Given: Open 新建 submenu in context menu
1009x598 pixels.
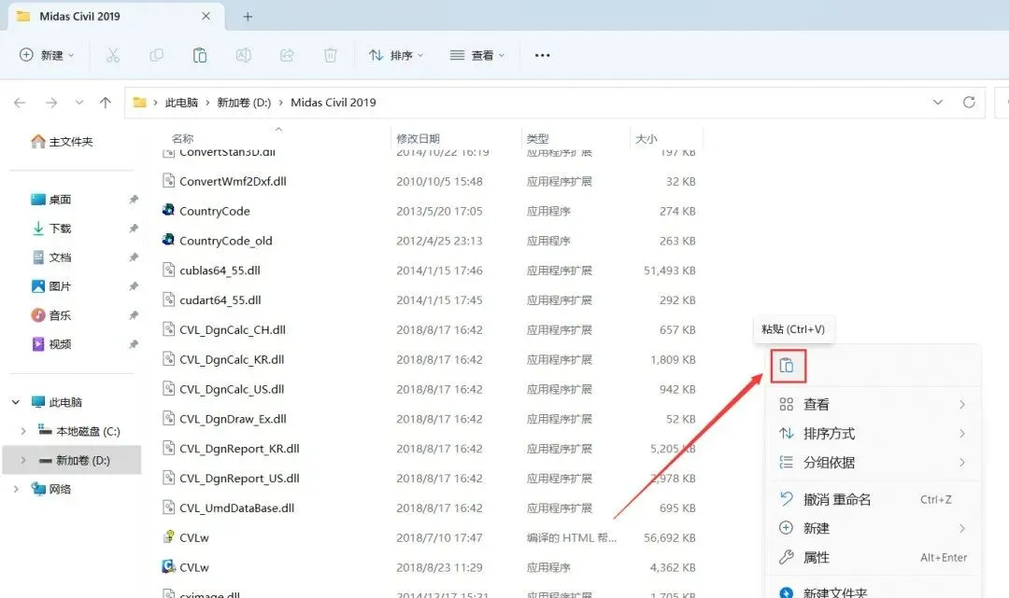Looking at the screenshot, I should point(873,528).
